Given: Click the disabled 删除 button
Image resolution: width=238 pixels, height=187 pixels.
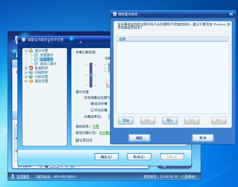Looking at the screenshot, I should coord(148,121).
